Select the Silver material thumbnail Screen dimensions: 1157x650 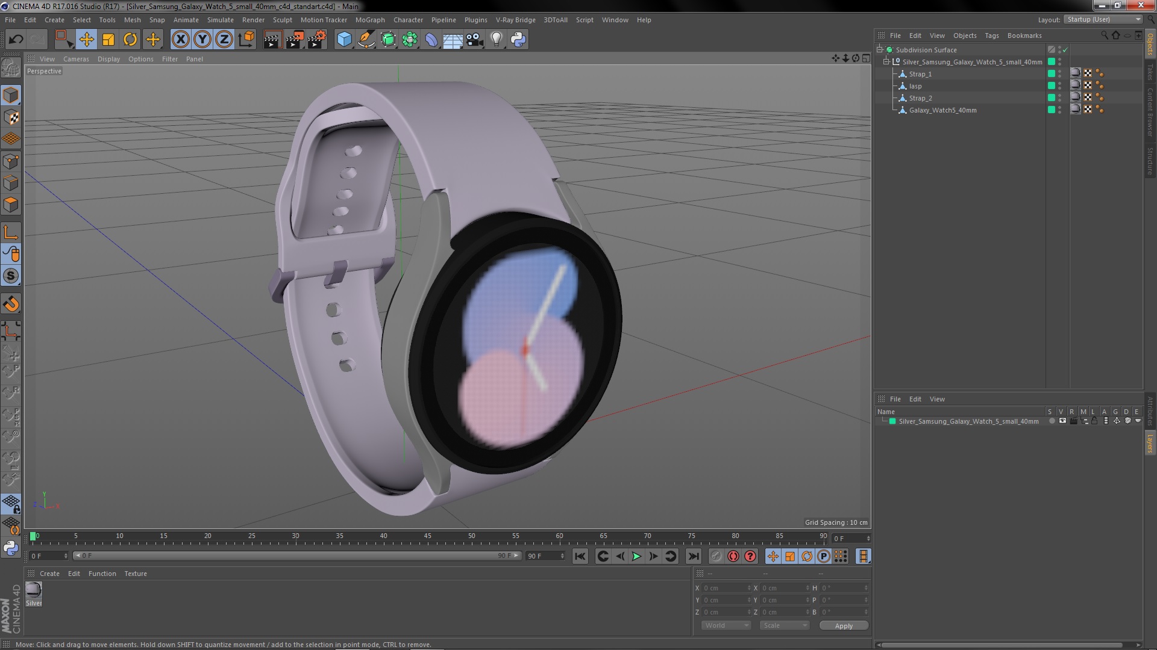34,590
